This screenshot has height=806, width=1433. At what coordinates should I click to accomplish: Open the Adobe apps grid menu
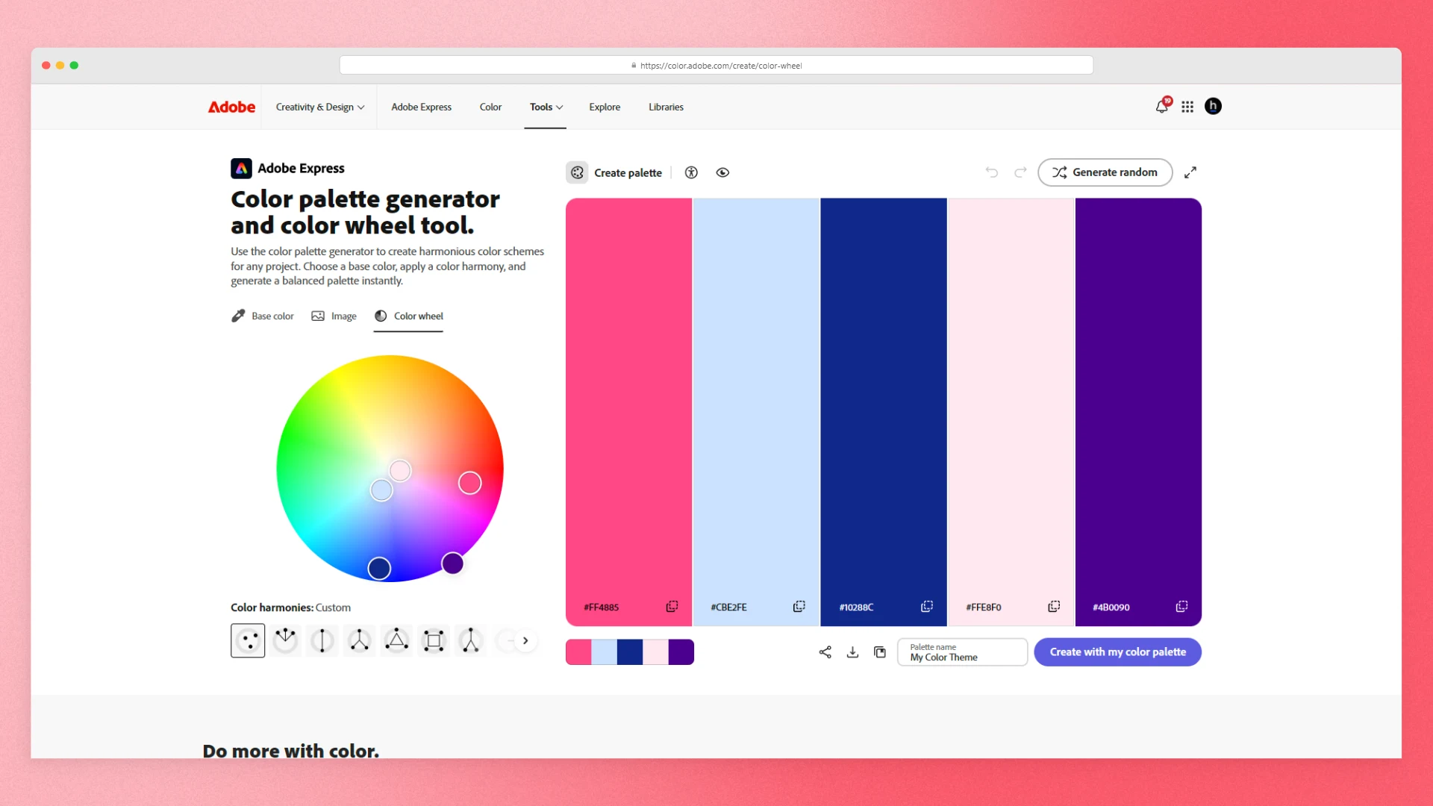tap(1187, 107)
